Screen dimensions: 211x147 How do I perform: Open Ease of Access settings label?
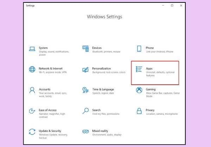click(47, 110)
